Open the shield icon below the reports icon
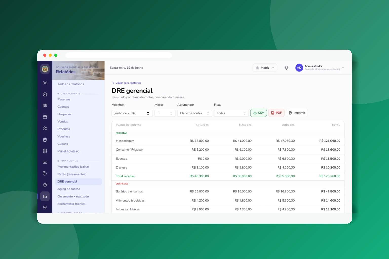Viewport: 389px width, 259px height. (45, 207)
